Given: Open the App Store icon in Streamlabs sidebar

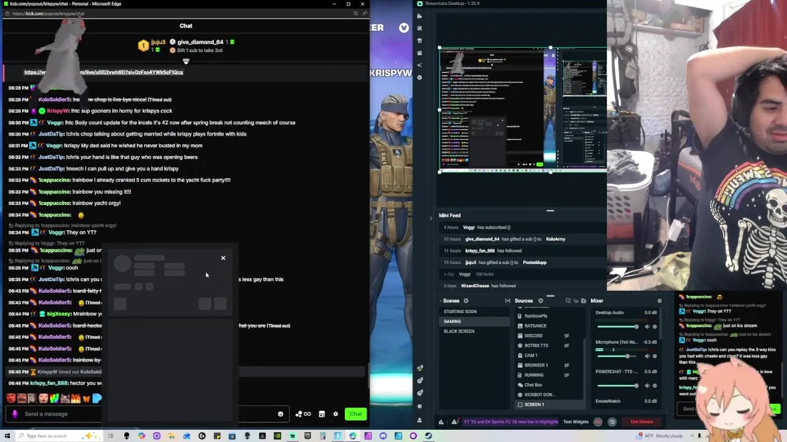Looking at the screenshot, I should tap(419, 41).
